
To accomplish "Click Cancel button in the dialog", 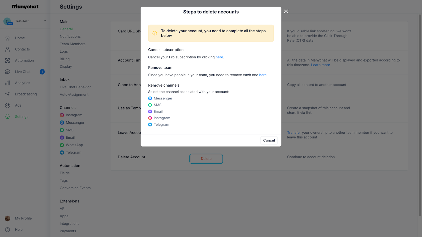I will 269,140.
